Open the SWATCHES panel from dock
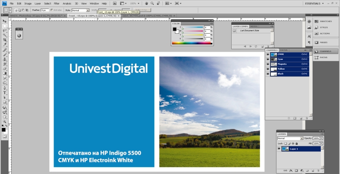This screenshot has width=340, height=174. pyautogui.click(x=326, y=21)
